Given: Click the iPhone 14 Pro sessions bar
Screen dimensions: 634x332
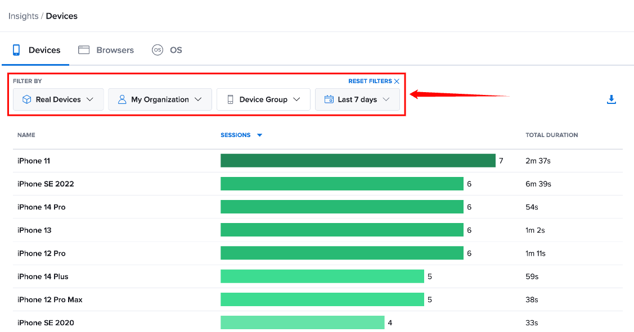Looking at the screenshot, I should pos(341,207).
